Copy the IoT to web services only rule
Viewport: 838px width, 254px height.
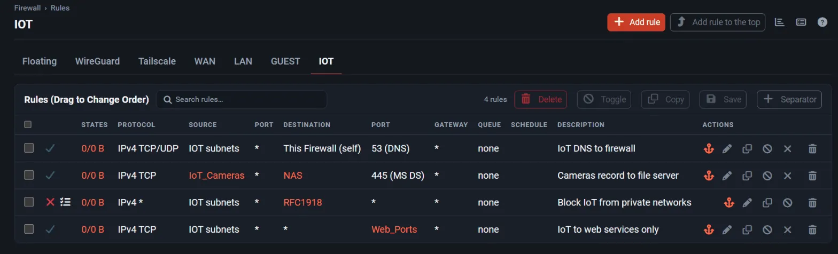coord(747,229)
